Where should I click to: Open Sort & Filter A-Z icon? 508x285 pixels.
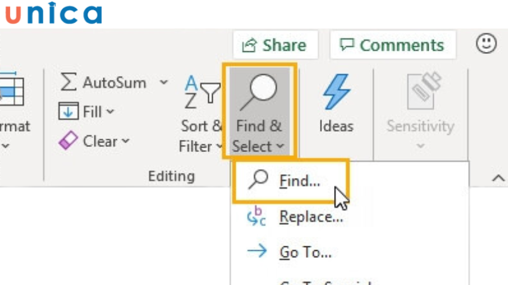tap(201, 92)
